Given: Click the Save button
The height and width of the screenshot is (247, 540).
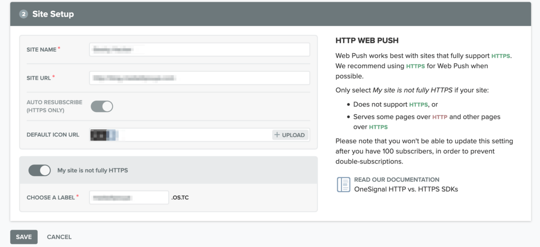Looking at the screenshot, I should click(24, 237).
